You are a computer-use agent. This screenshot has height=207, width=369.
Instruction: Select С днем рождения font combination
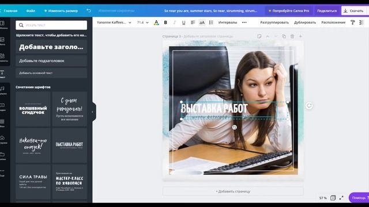click(x=69, y=109)
